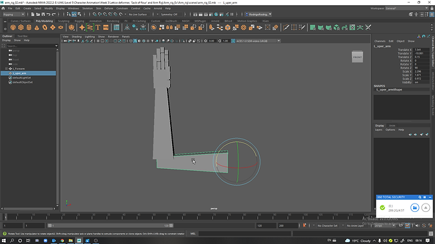Viewport: 435px width, 244px height.
Task: Open the Skeleton menu
Action: click(x=88, y=8)
